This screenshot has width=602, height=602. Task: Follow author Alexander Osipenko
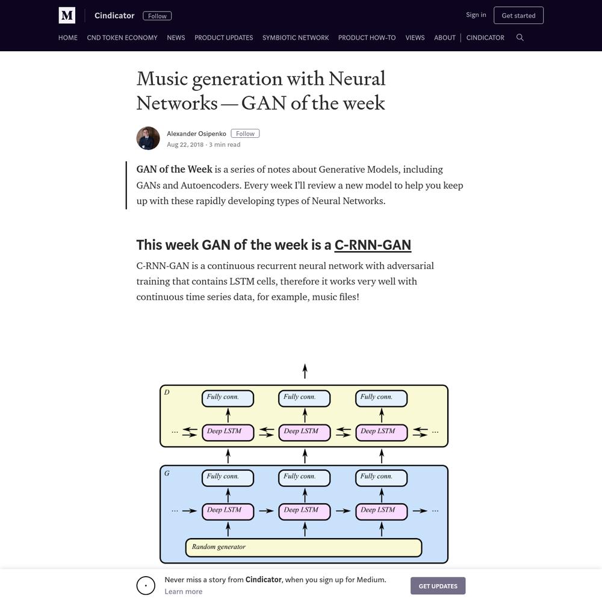pos(245,134)
